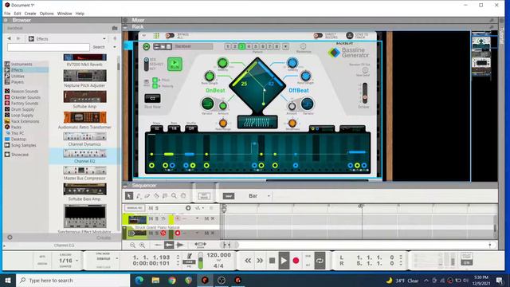Open Microsoft Edge from the taskbar
The height and width of the screenshot is (287, 510).
(x=139, y=280)
